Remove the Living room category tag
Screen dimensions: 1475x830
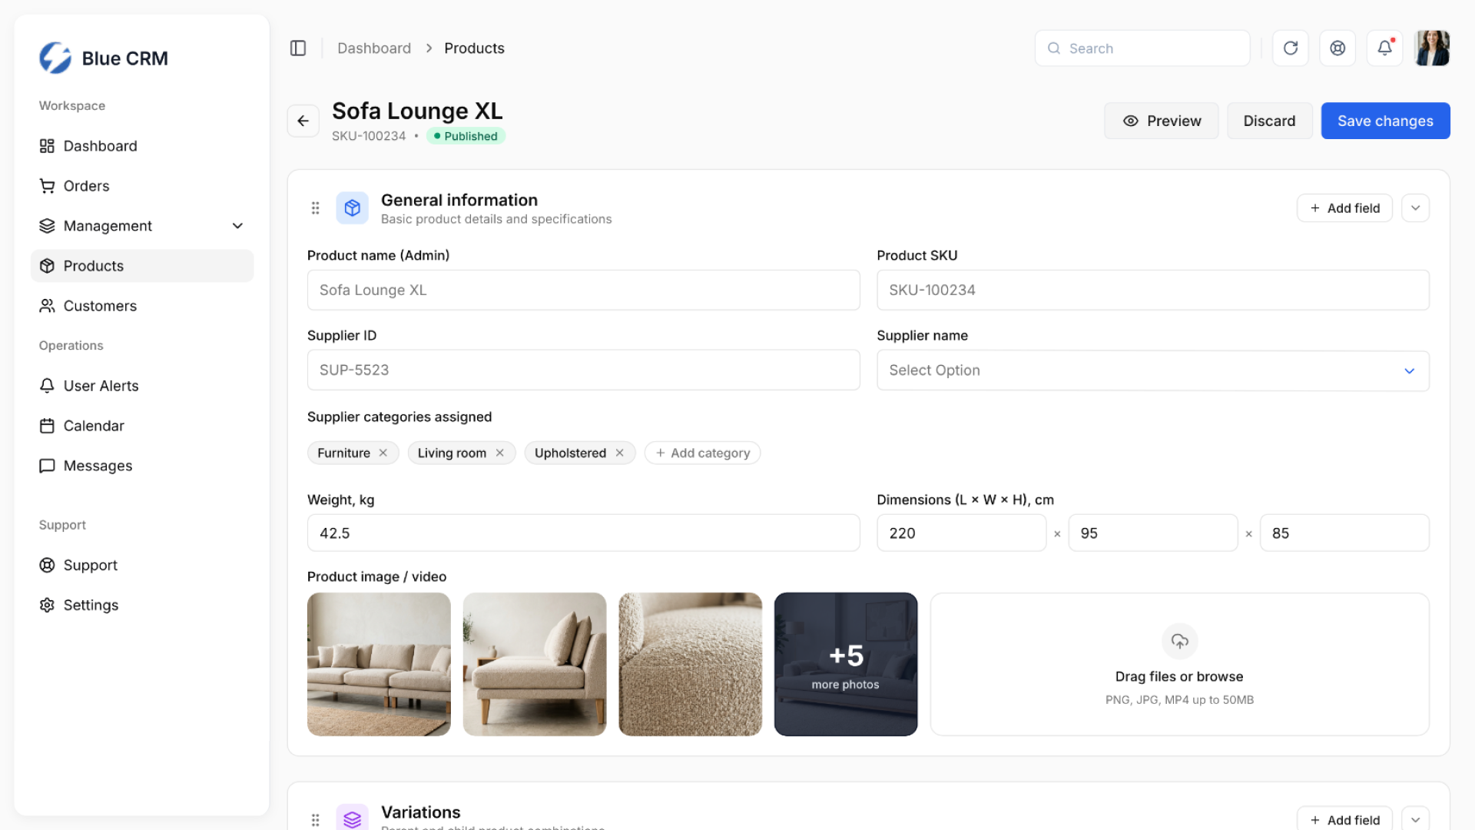(499, 453)
